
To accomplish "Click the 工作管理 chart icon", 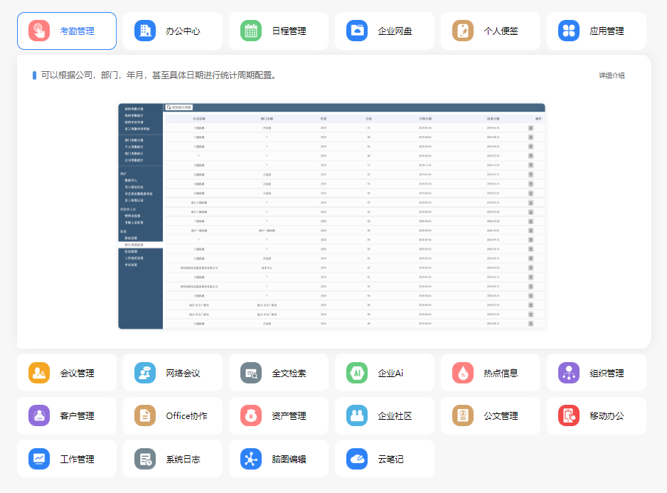I will point(39,459).
